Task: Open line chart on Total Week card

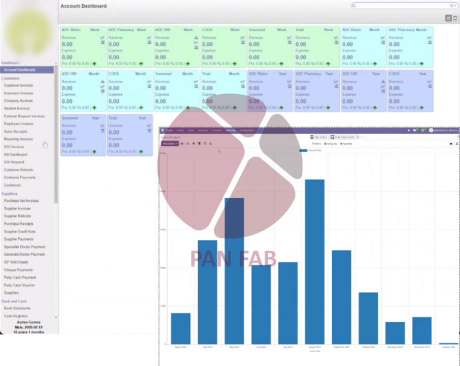Action: click(x=336, y=37)
